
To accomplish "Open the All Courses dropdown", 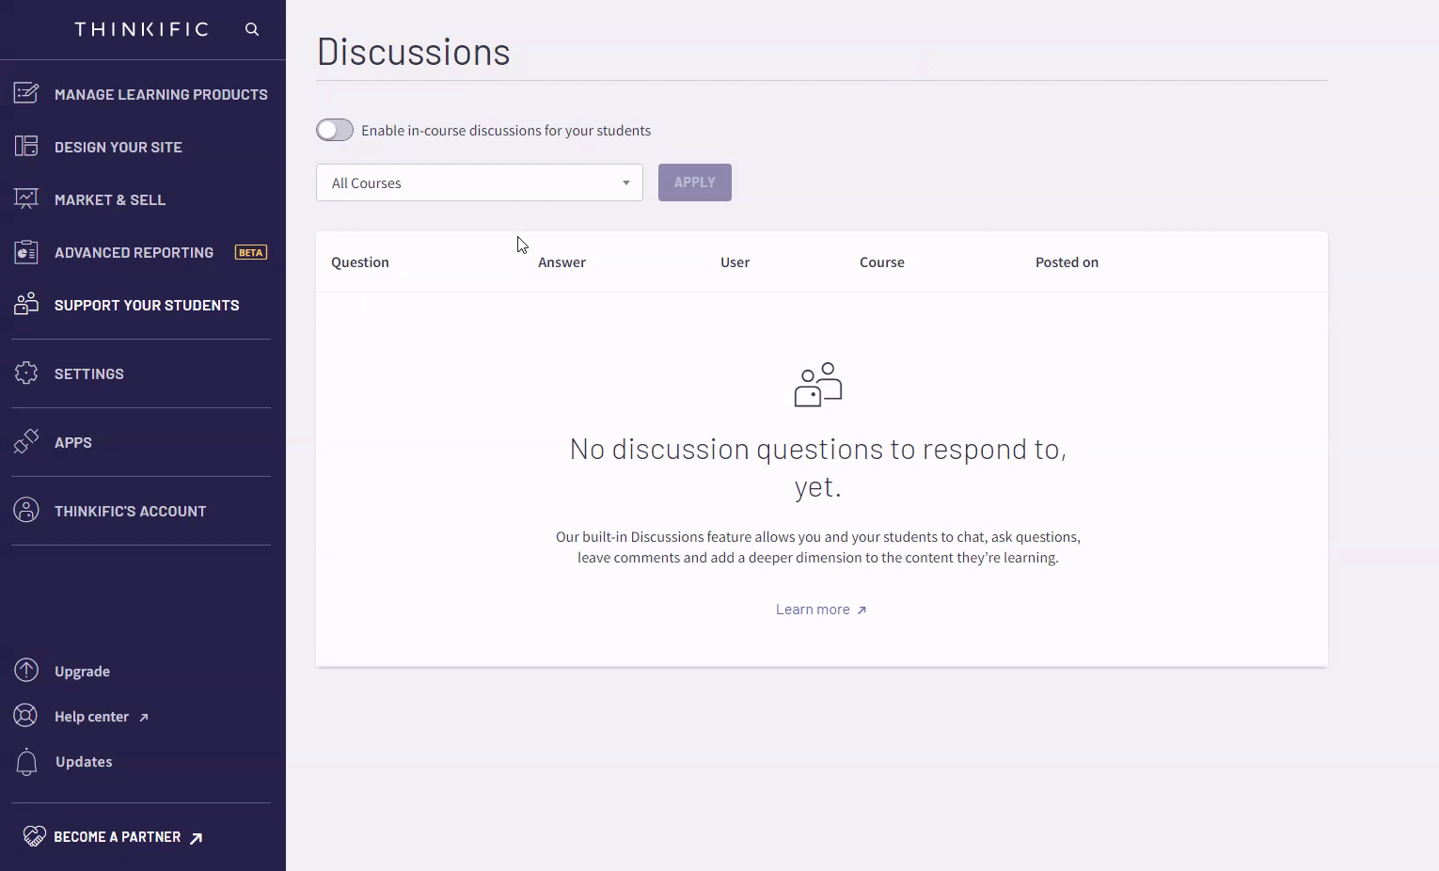I will point(480,182).
